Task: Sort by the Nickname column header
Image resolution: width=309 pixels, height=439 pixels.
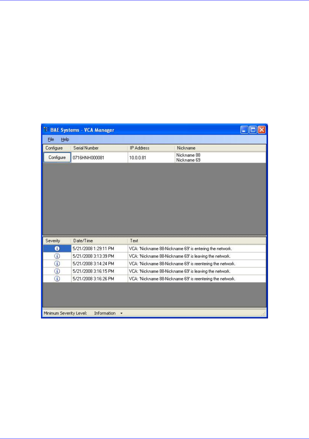Action: click(220, 148)
